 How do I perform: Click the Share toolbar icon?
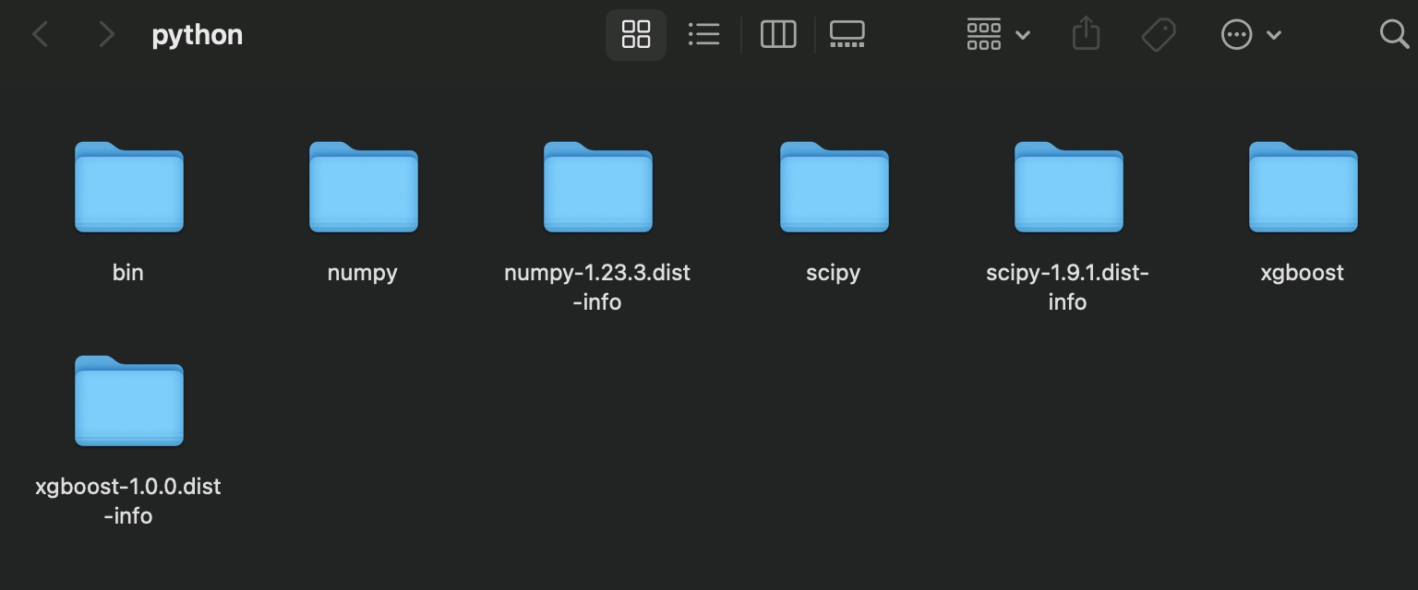(x=1087, y=34)
